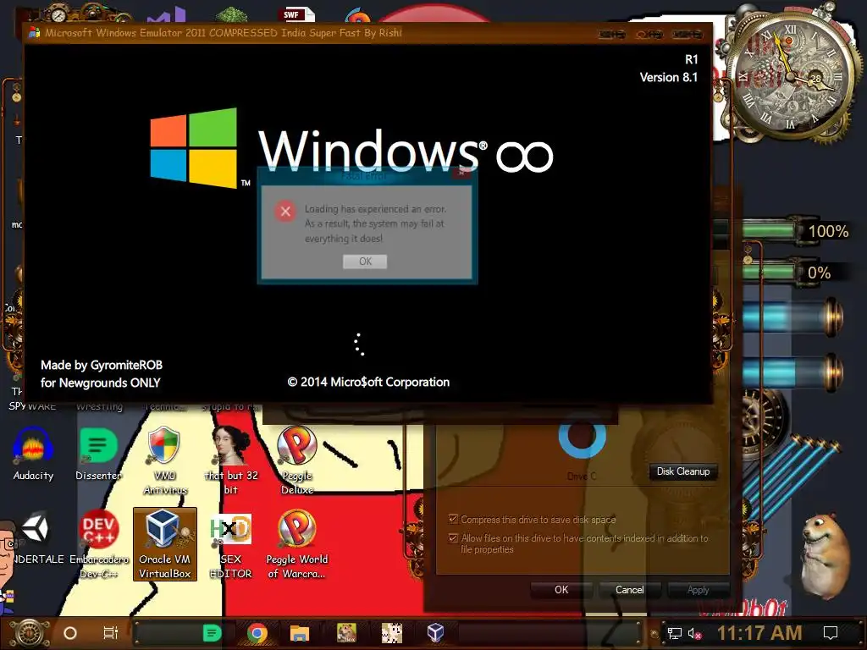Click OK in the drive properties dialog
This screenshot has width=867, height=650.
pos(561,590)
